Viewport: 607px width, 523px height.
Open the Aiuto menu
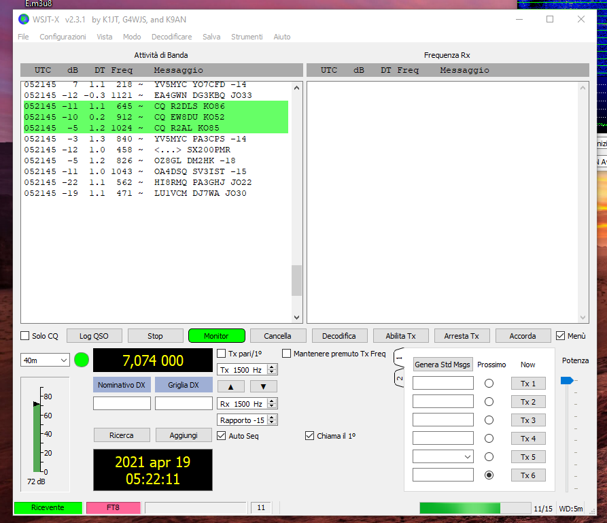282,37
